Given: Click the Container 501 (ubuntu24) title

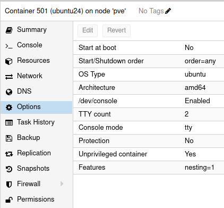Looking at the screenshot, I should coord(65,11).
